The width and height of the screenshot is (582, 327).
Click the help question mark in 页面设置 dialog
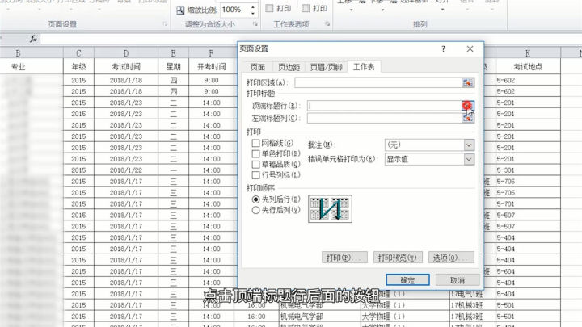pos(443,49)
